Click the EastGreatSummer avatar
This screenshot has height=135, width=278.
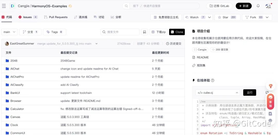7,44
